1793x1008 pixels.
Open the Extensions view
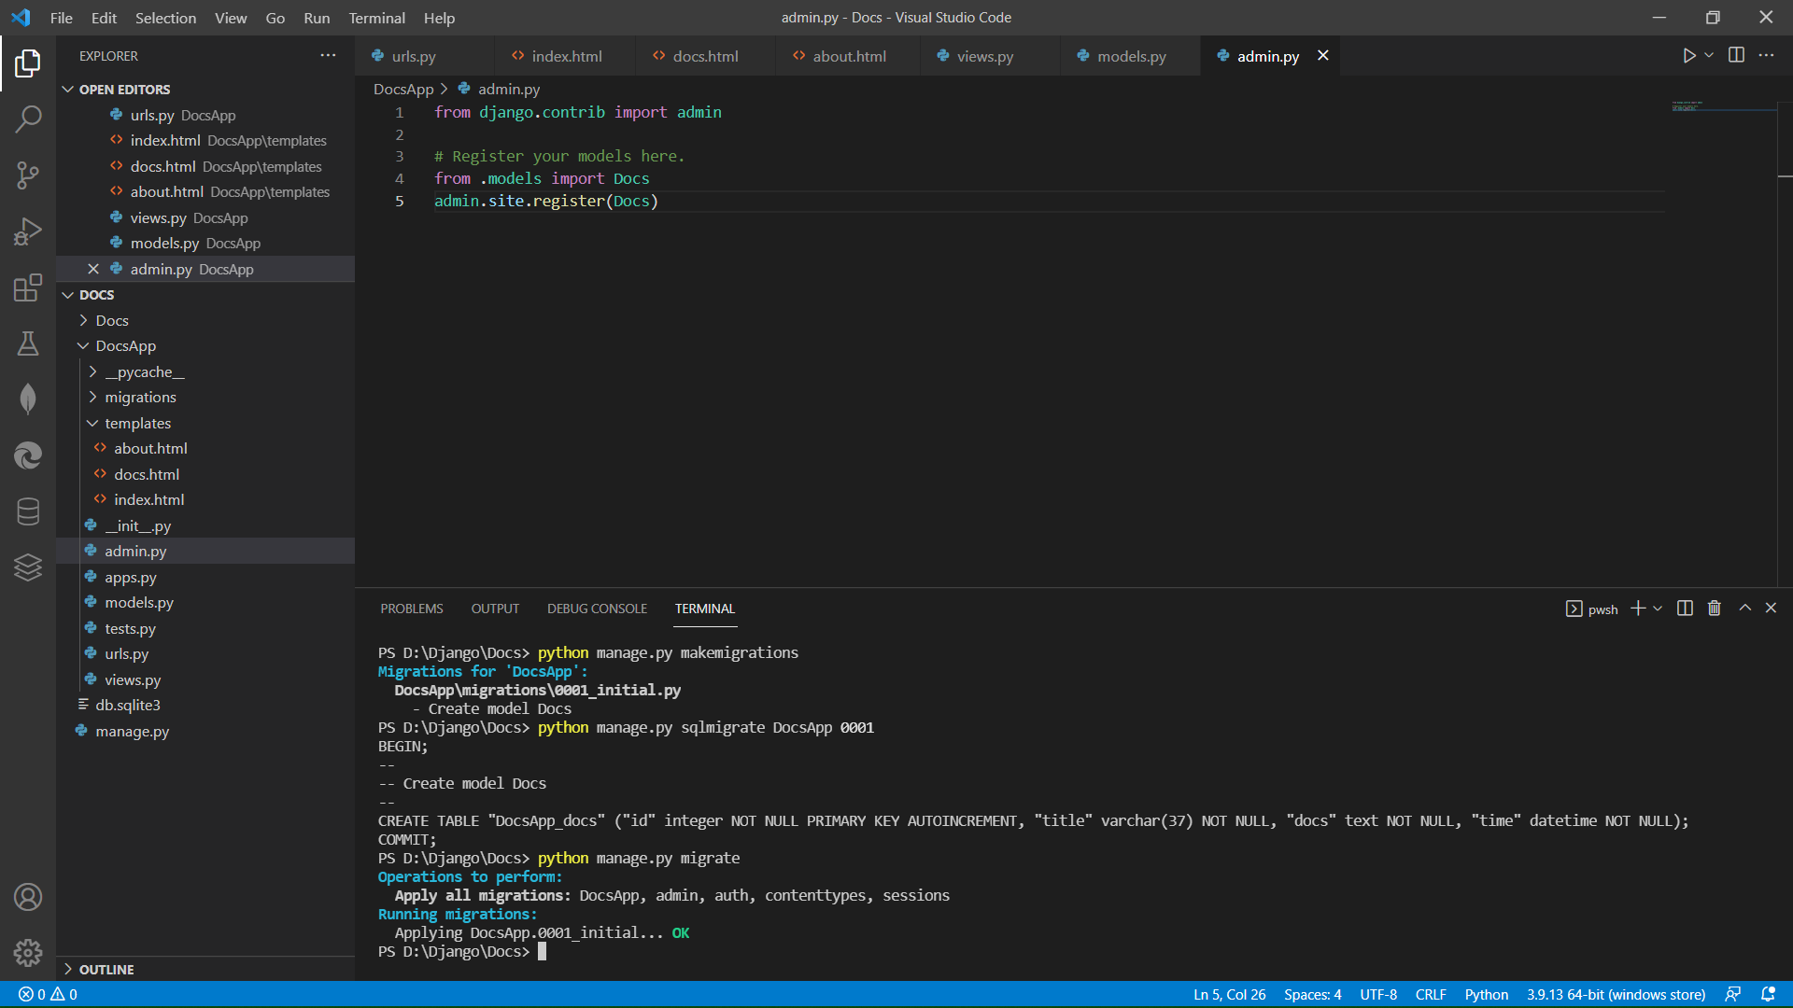pyautogui.click(x=28, y=287)
